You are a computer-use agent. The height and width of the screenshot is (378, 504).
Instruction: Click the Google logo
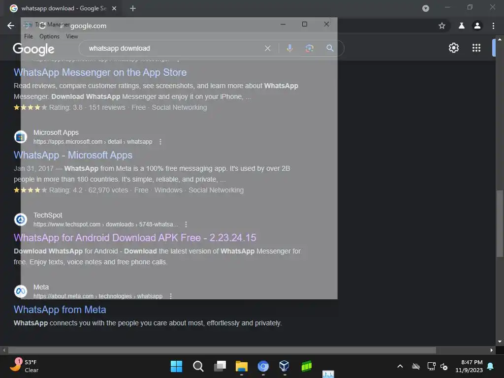(33, 49)
